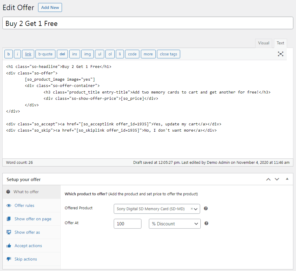The width and height of the screenshot is (296, 271).
Task: Click the Offer At label
Action: click(x=71, y=223)
